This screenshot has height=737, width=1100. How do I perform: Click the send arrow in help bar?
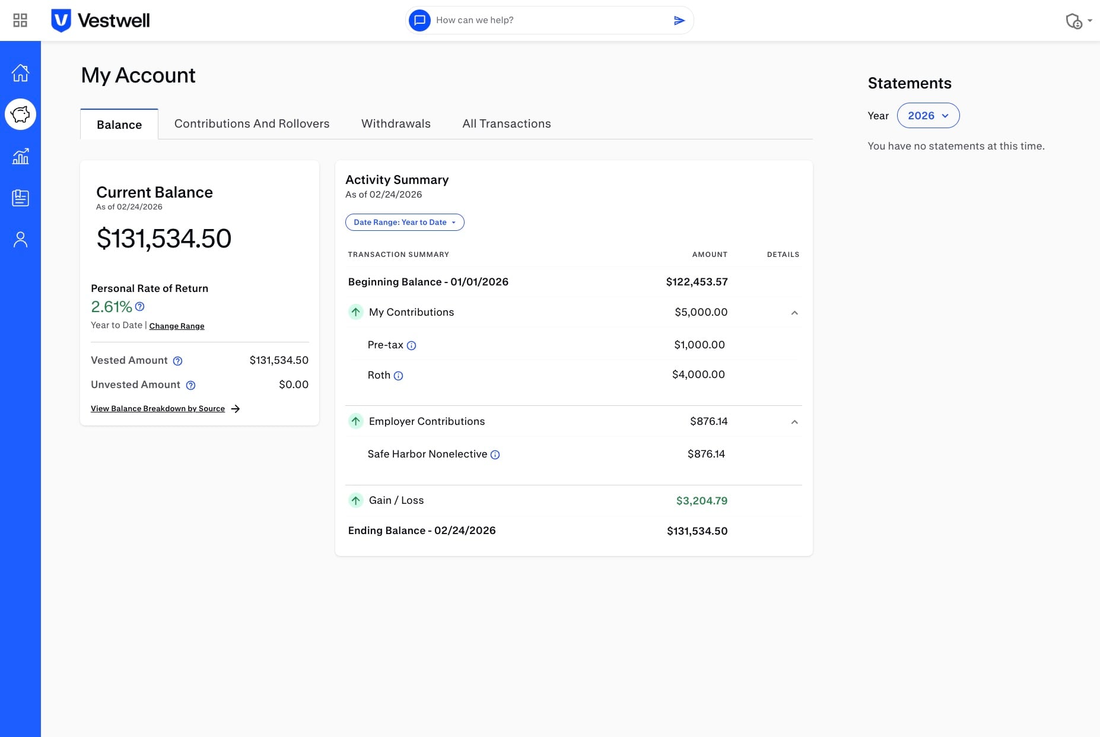[x=679, y=21]
